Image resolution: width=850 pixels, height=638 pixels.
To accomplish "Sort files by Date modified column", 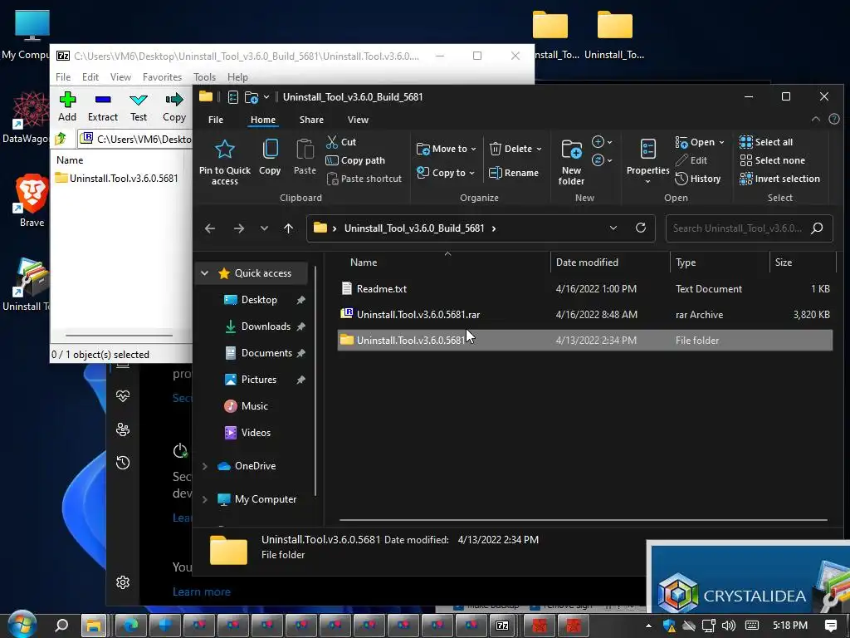I will coord(610,262).
